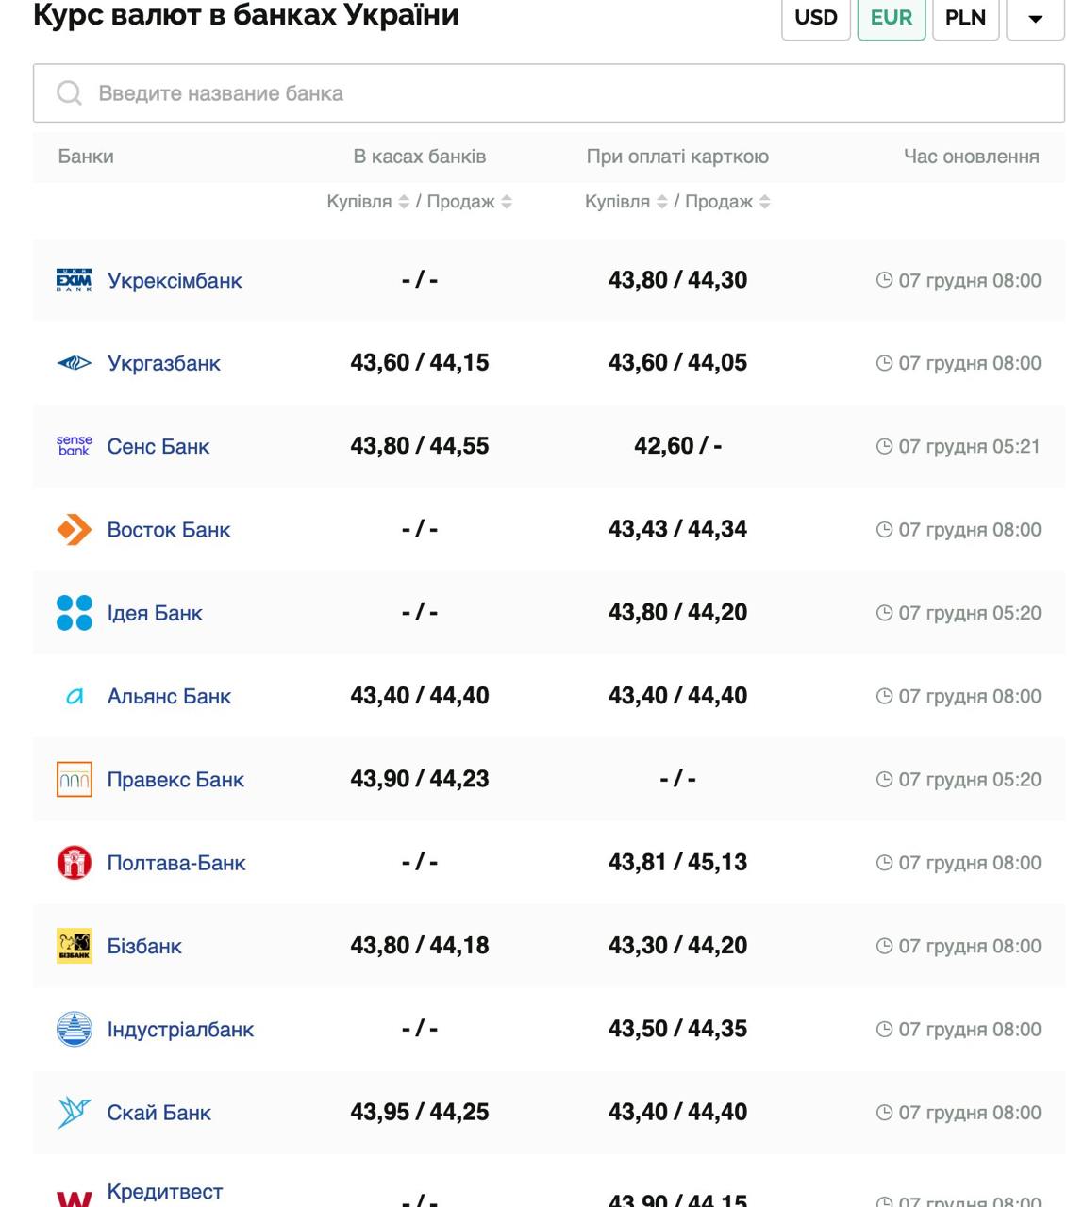Viewport: 1067px width, 1207px height.
Task: Open the Правекс Банк link
Action: coord(175,780)
